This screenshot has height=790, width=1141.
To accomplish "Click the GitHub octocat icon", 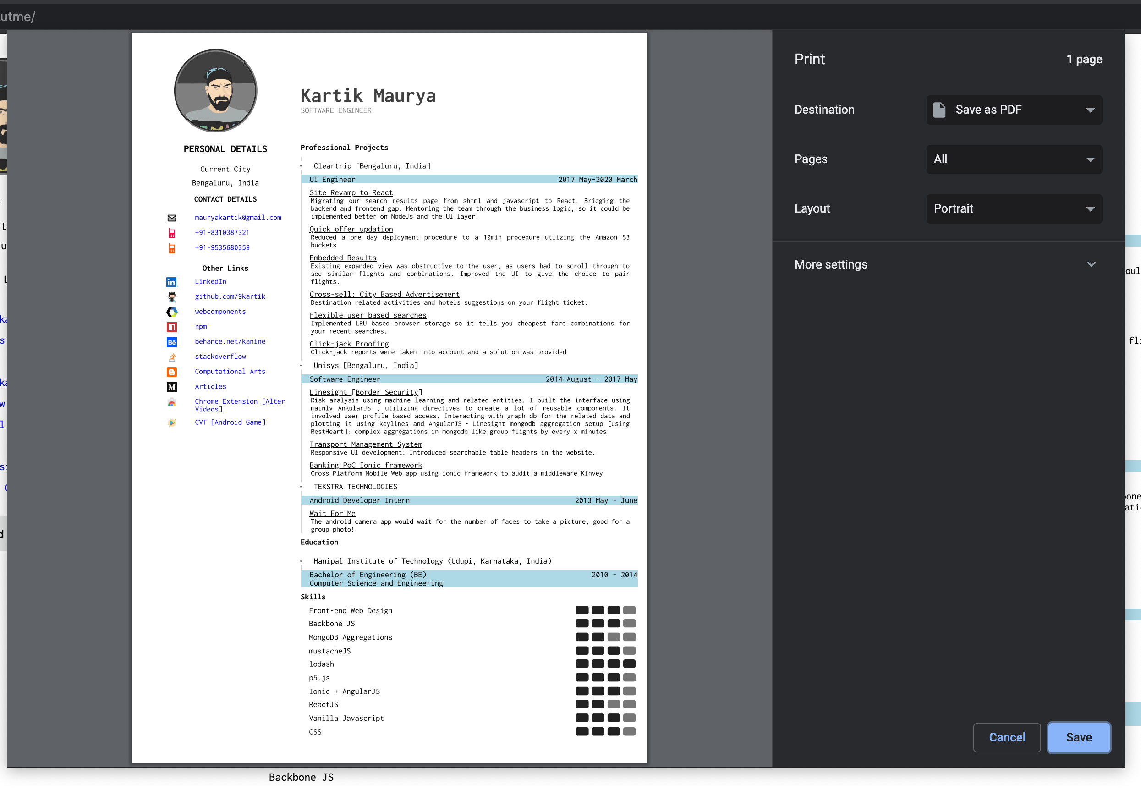I will click(x=172, y=297).
